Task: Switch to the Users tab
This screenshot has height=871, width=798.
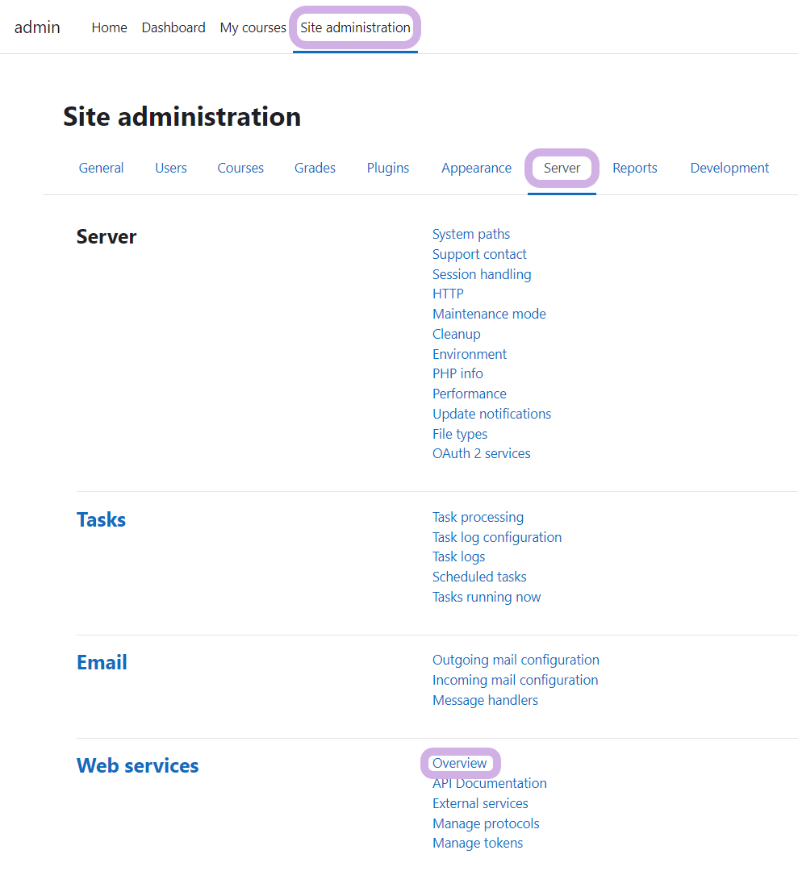Action: tap(171, 168)
